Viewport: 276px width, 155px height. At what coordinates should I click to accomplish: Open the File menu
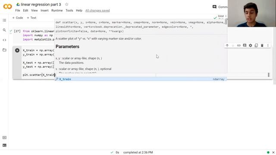18,10
